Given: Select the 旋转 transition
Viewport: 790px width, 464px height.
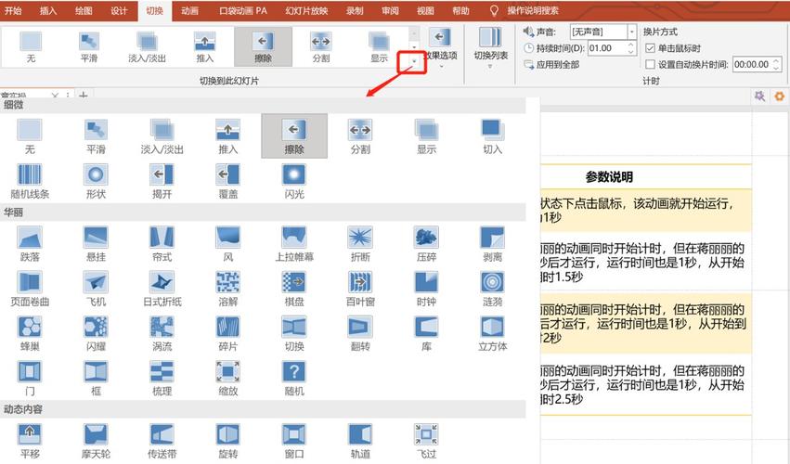Looking at the screenshot, I should pyautogui.click(x=227, y=441).
